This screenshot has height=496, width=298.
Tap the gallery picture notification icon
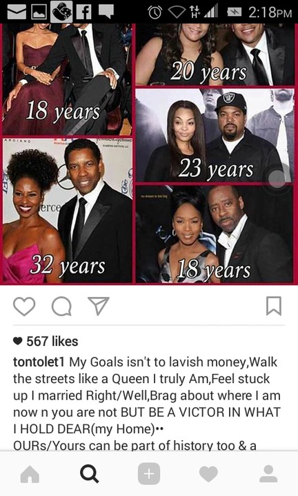[39, 12]
